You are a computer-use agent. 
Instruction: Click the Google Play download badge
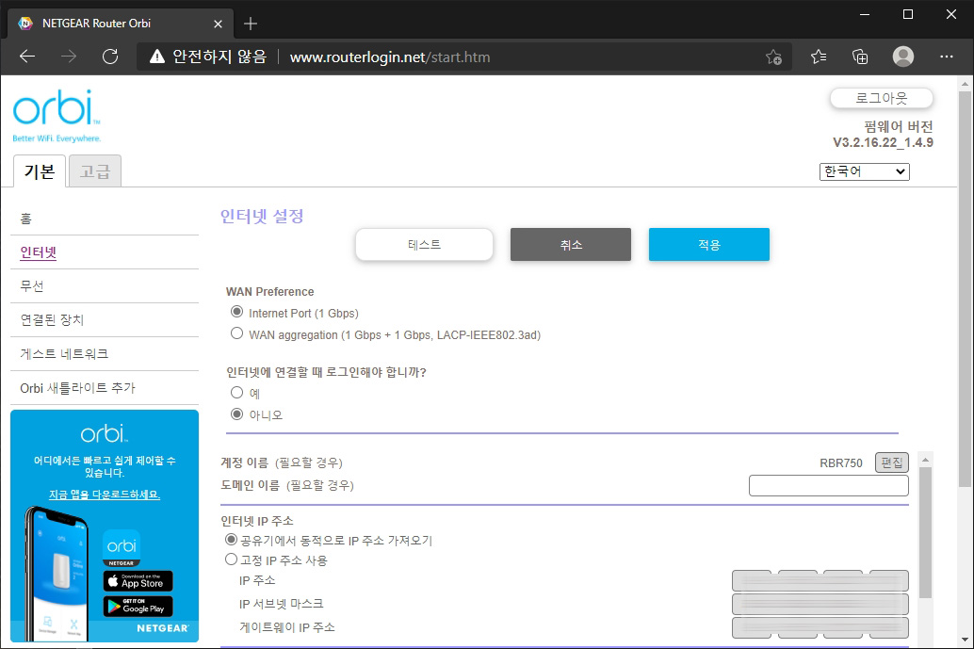[x=138, y=607]
